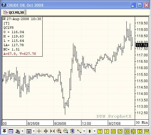Screen dimensions: 151x135
Task: Click the expand bars spacing icon
Action: pyautogui.click(x=52, y=131)
